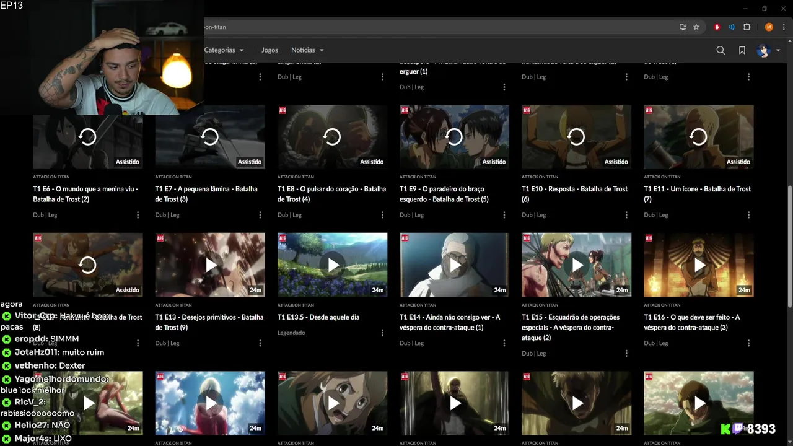Open the user profile avatar menu
The height and width of the screenshot is (446, 793).
pyautogui.click(x=768, y=50)
